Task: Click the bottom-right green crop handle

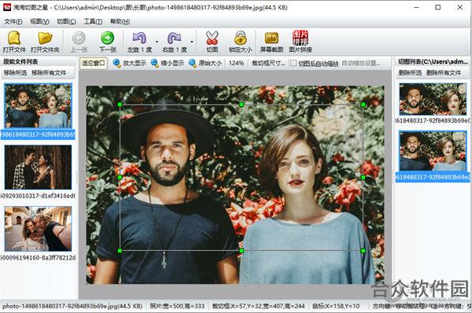Action: pos(363,250)
